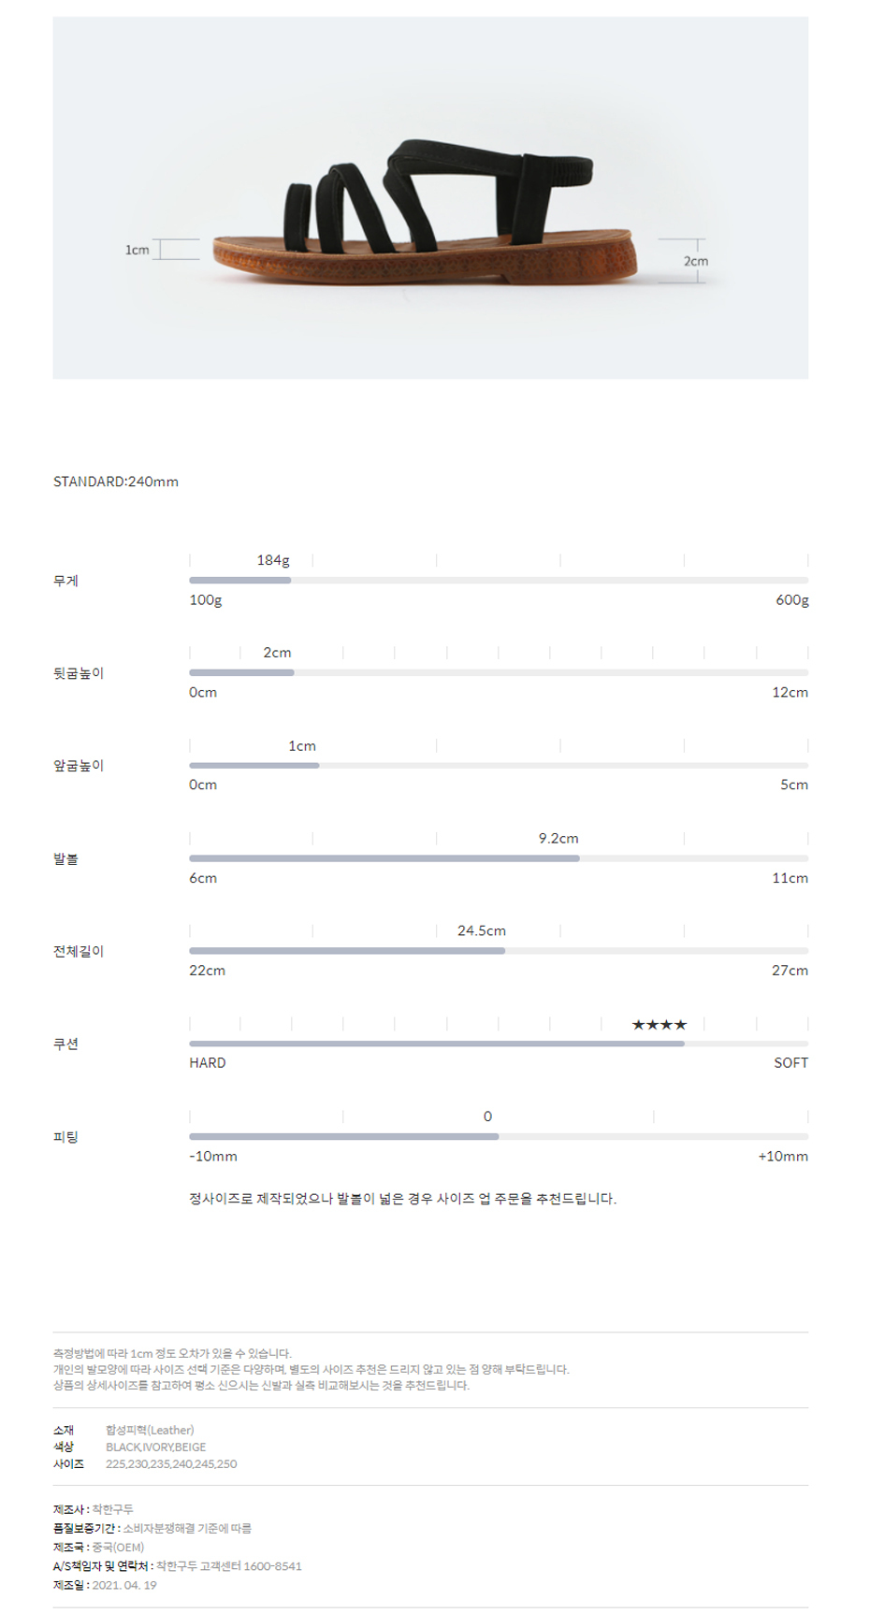
Task: Click the SOFT label on cushion scale
Action: pos(790,1063)
